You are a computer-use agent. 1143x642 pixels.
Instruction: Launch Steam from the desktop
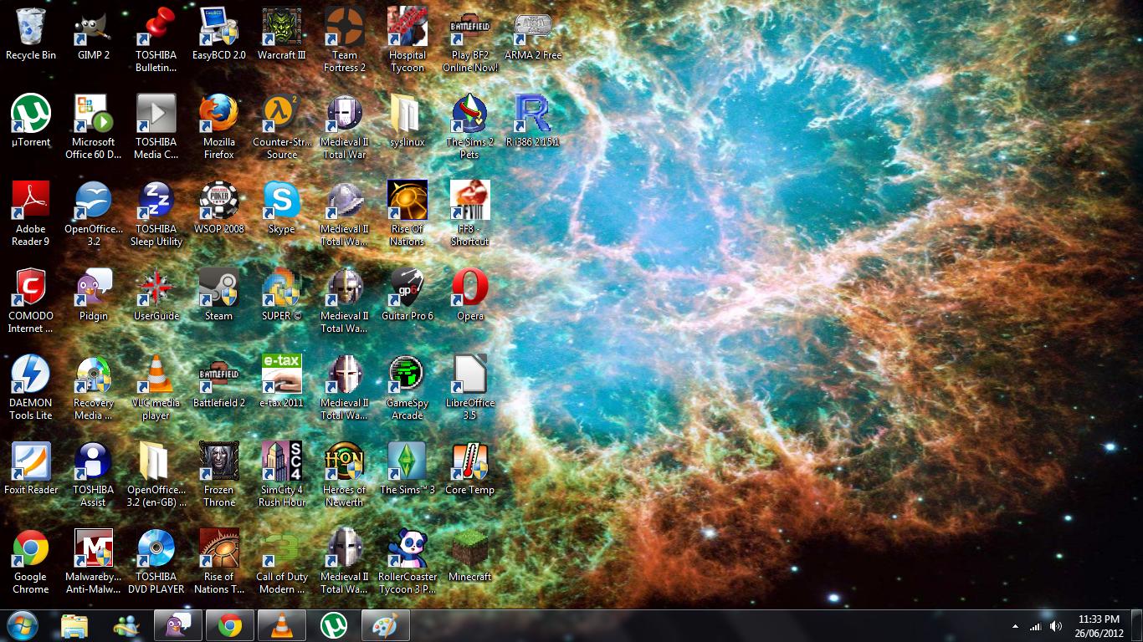[x=219, y=295]
